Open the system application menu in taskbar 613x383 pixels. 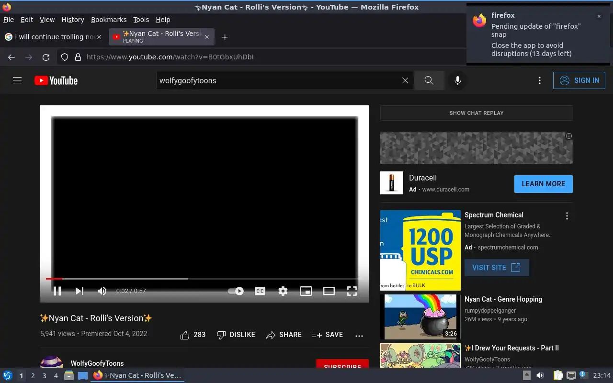click(7, 375)
